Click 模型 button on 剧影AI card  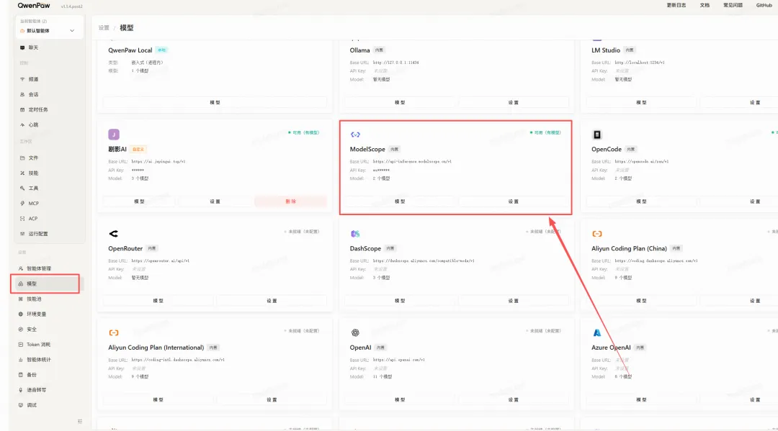coord(140,201)
